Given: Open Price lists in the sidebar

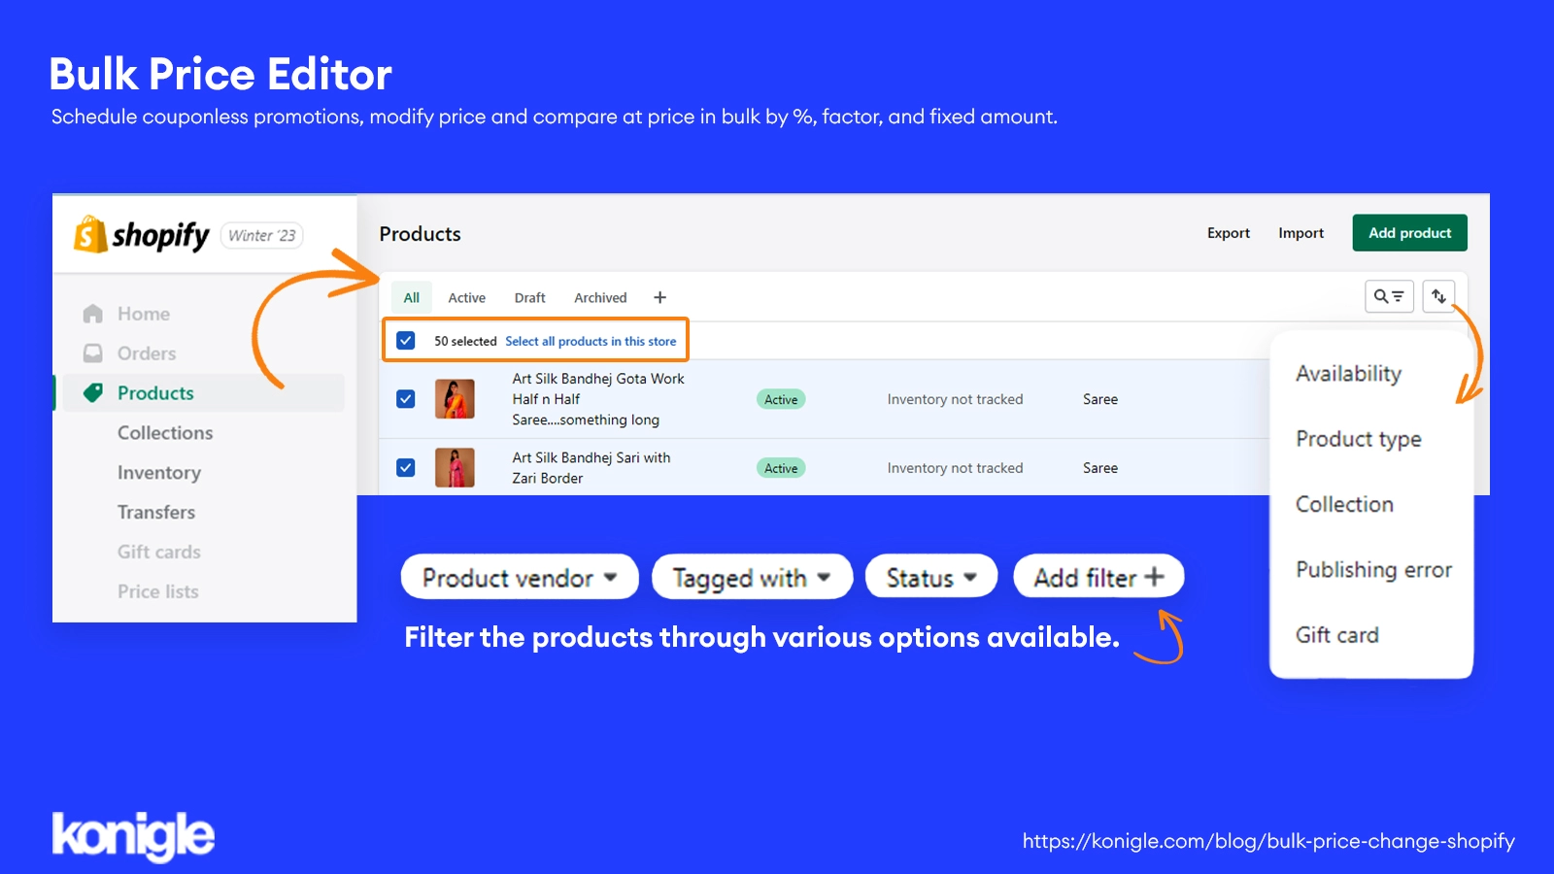Looking at the screenshot, I should [158, 591].
